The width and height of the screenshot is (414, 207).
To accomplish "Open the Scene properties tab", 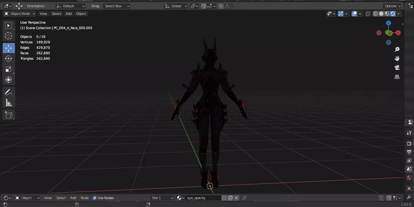I will pos(409,169).
